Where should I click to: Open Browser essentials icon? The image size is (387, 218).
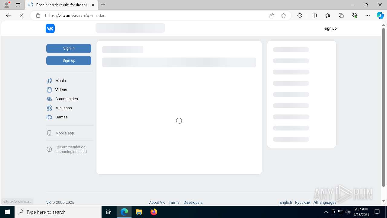354,15
